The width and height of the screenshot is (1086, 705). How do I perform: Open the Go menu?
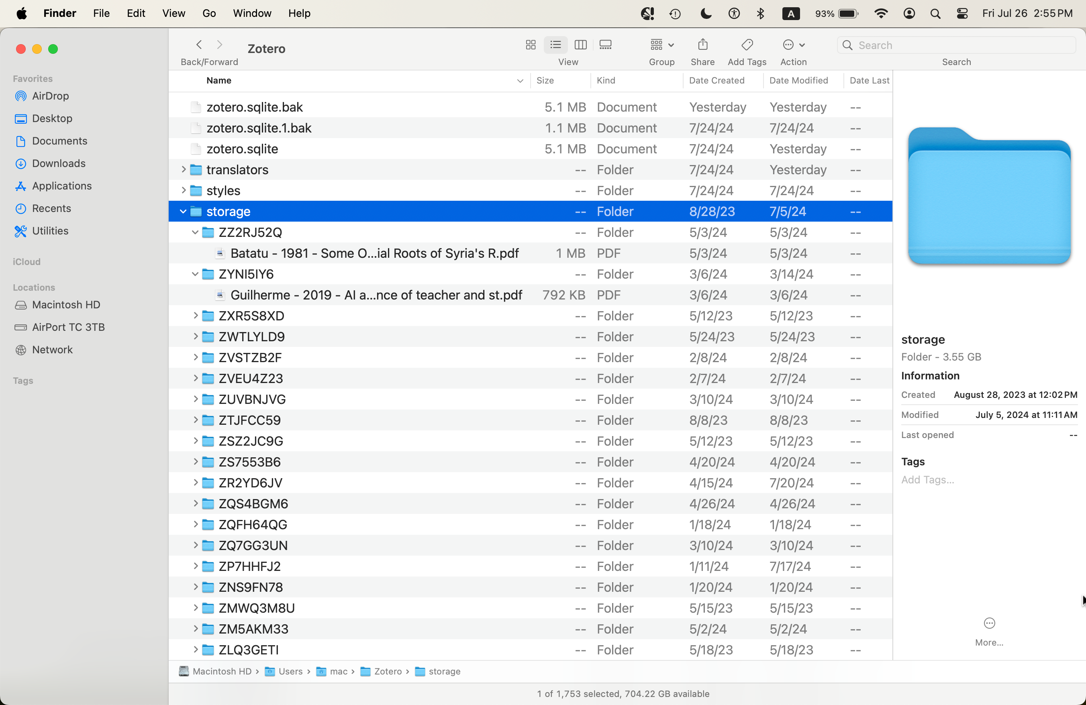(208, 14)
